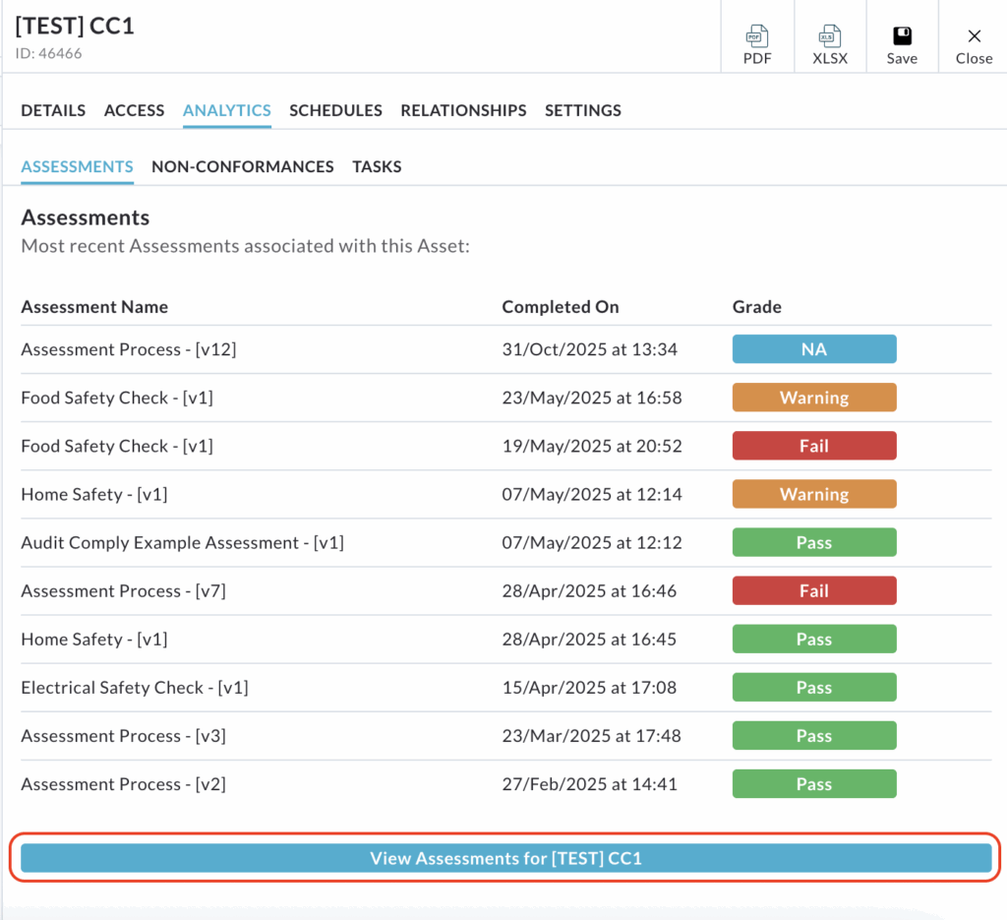Export the asset as XLSX
This screenshot has height=920, width=1007.
click(829, 45)
